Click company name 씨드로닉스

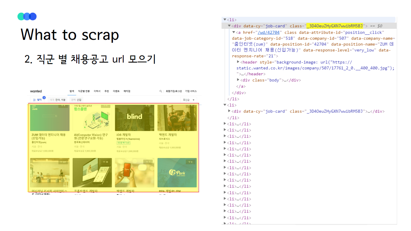(164, 139)
